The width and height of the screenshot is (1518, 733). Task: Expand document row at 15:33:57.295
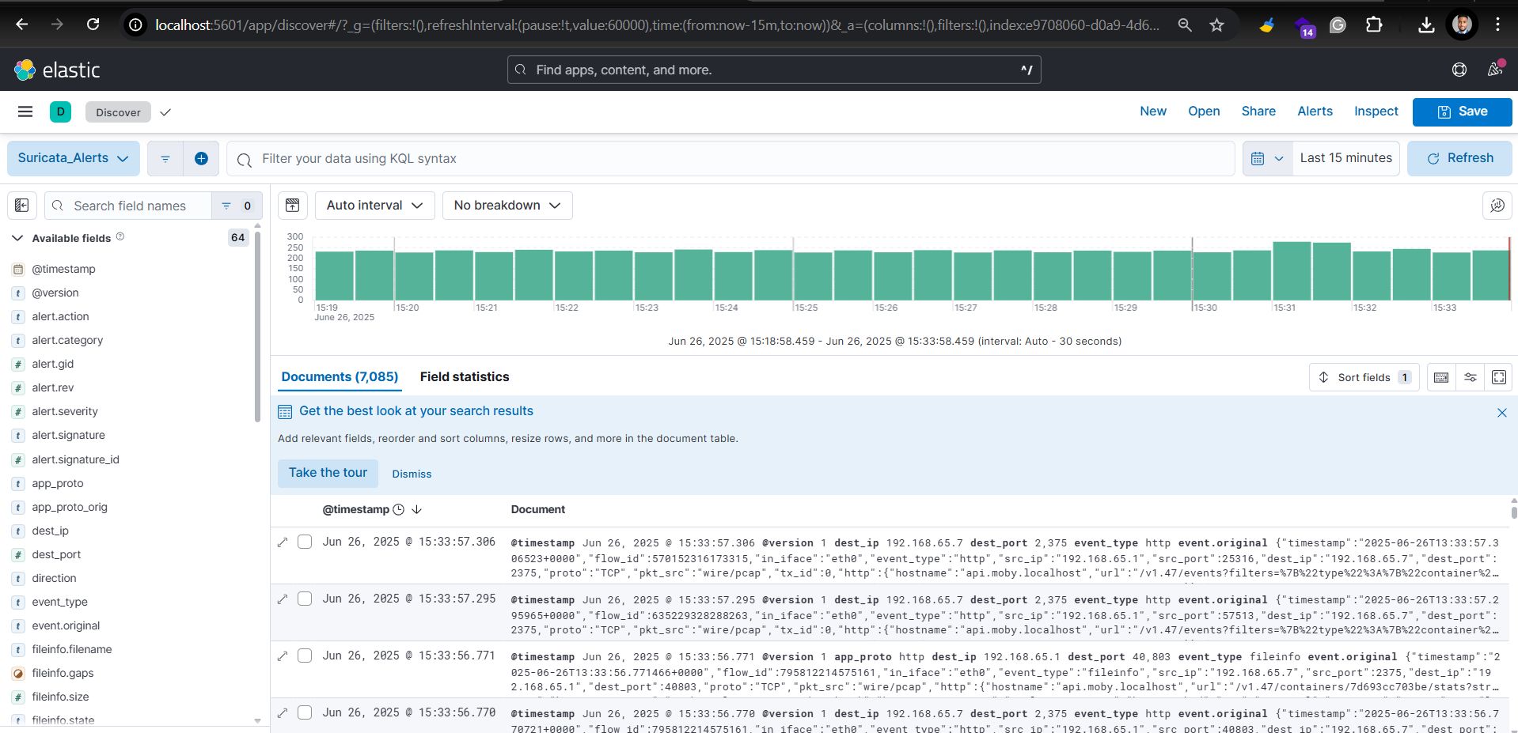283,599
